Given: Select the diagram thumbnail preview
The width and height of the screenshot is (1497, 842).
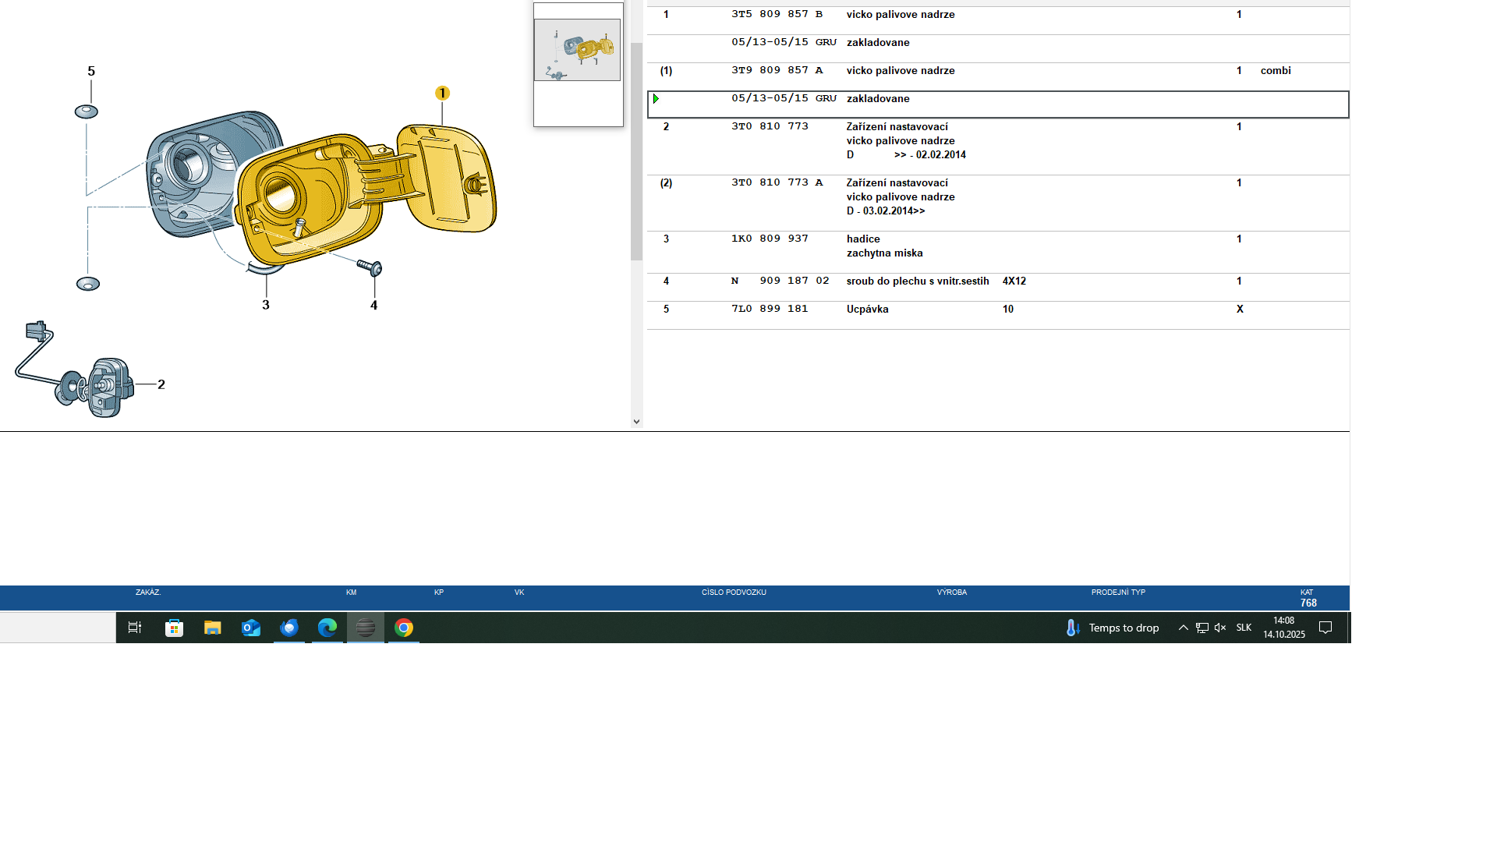Looking at the screenshot, I should point(577,50).
